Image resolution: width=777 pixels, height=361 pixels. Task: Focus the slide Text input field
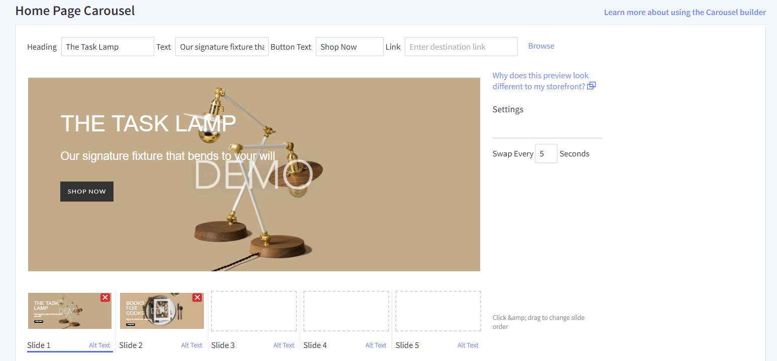[221, 47]
